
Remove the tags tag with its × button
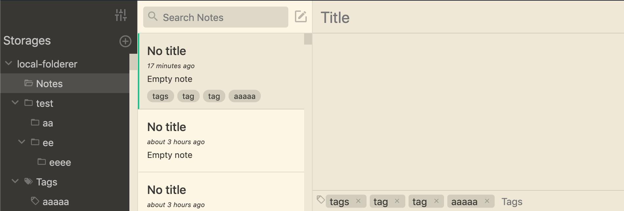click(359, 201)
